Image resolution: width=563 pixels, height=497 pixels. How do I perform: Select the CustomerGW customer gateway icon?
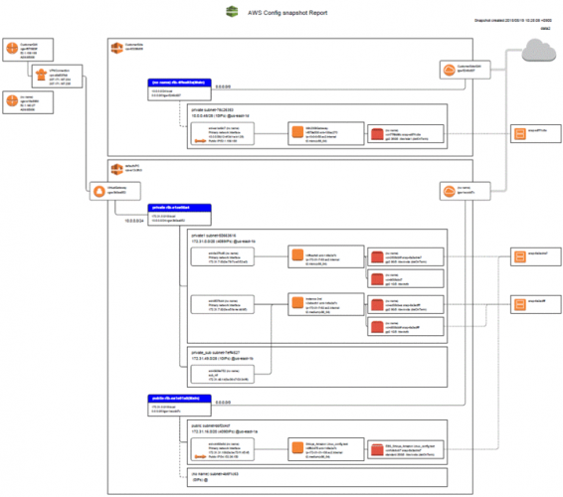[x=12, y=48]
